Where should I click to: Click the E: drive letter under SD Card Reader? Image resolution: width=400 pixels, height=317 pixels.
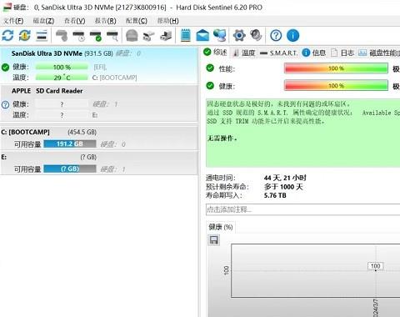[95, 115]
